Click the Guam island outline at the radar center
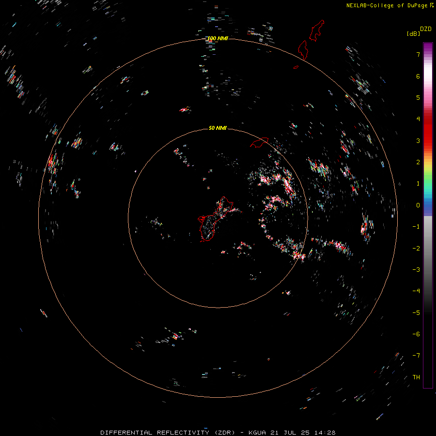 (217, 219)
